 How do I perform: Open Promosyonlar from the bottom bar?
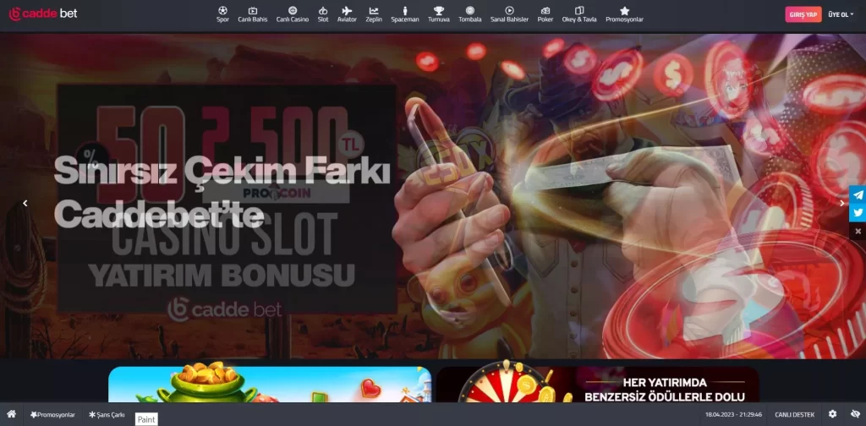[52, 414]
